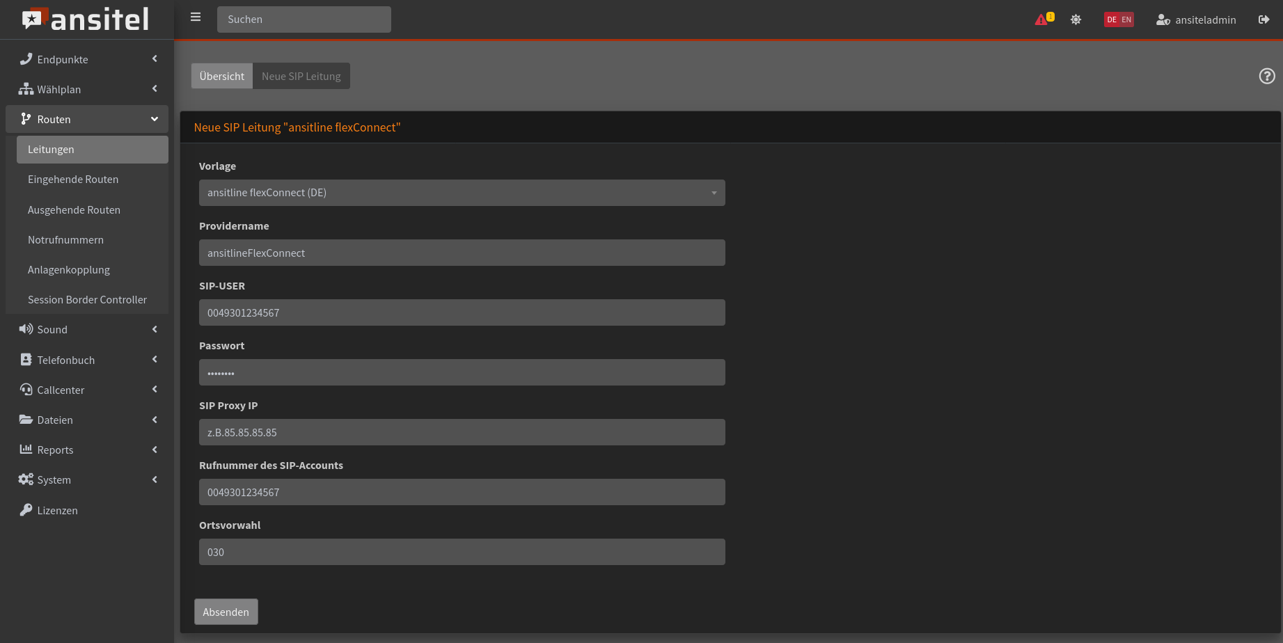Click into the SIP Proxy IP field

462,432
